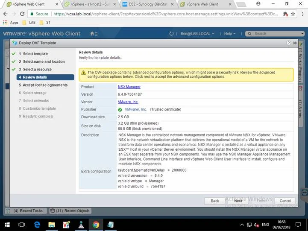Open Task View on the taskbar

pos(21,225)
